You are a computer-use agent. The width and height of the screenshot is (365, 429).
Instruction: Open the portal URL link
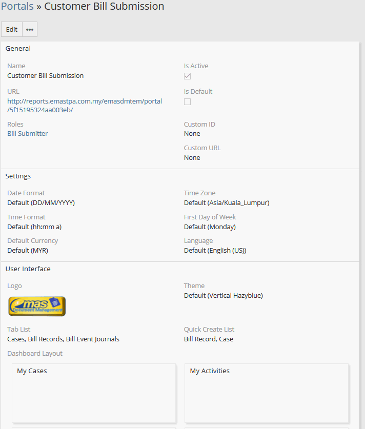click(85, 106)
